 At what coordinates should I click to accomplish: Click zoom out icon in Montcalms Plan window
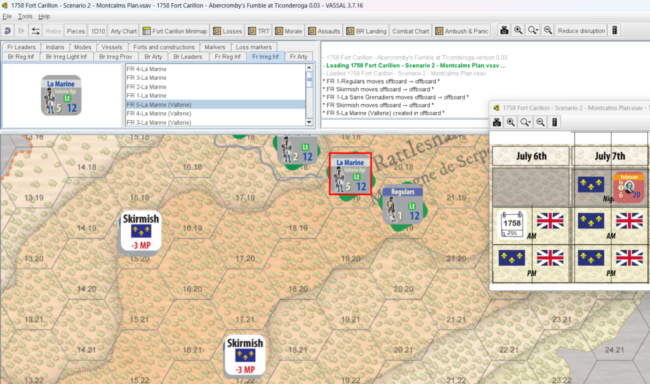pos(540,122)
